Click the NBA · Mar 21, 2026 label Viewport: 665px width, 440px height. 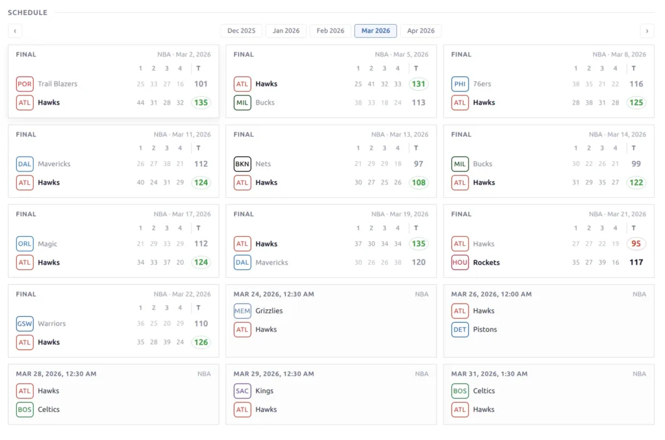click(617, 214)
